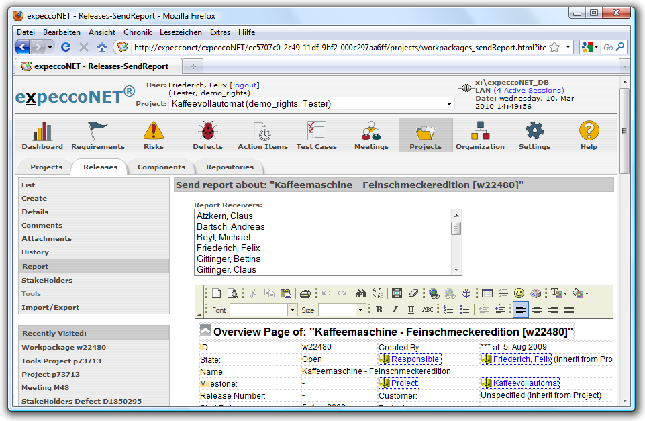
Task: Open the text color picker
Action: [x=557, y=293]
